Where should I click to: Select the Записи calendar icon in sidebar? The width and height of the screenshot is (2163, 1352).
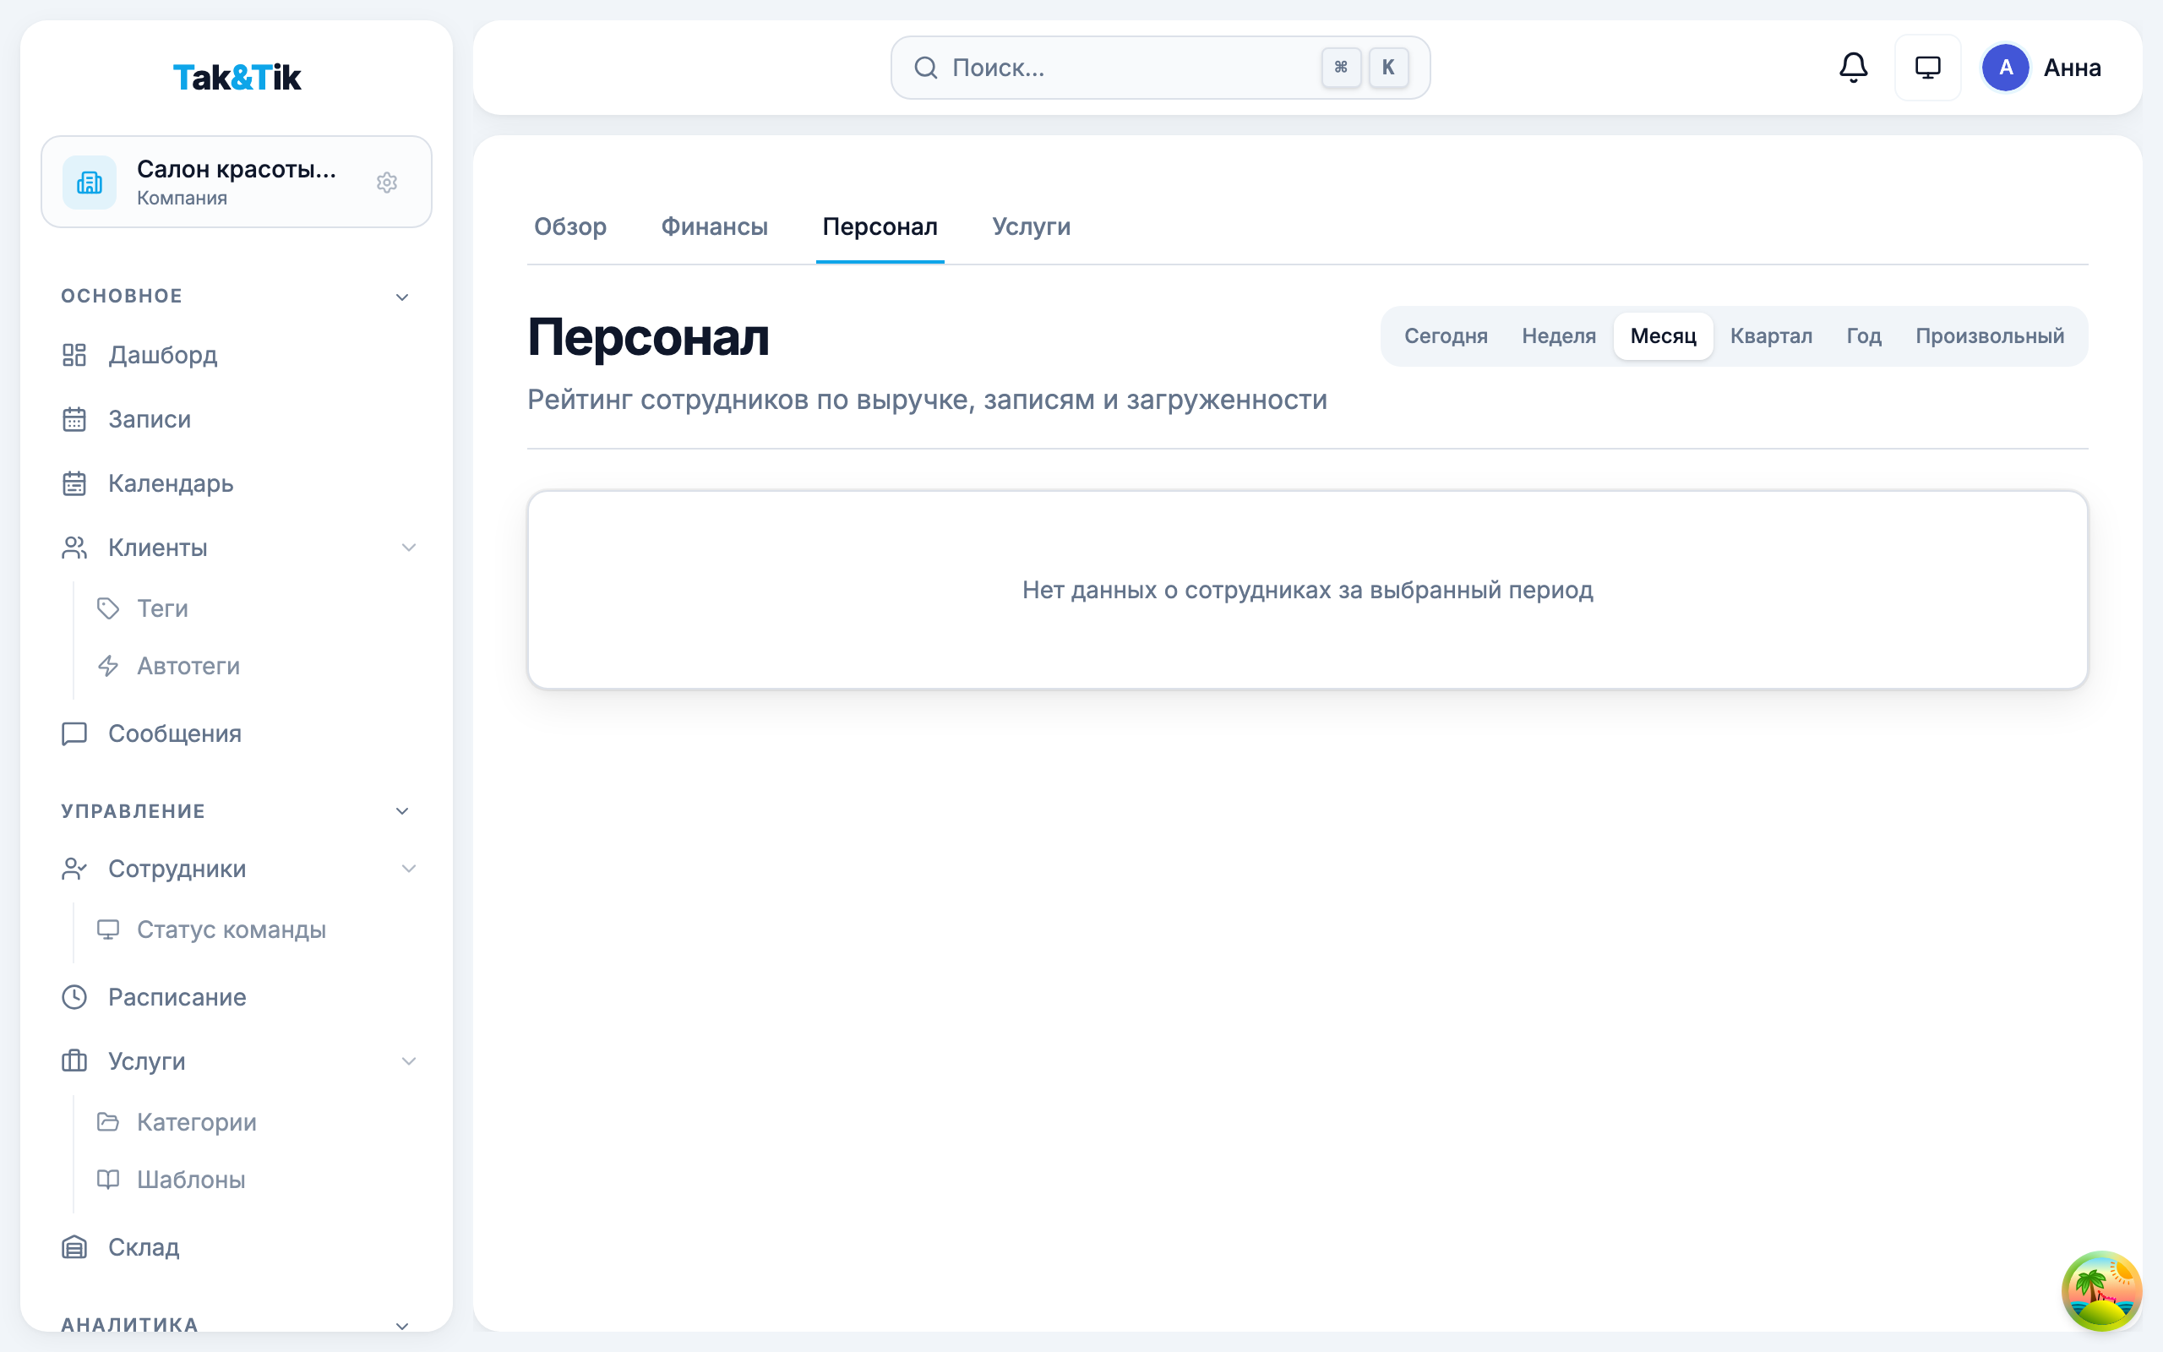74,419
